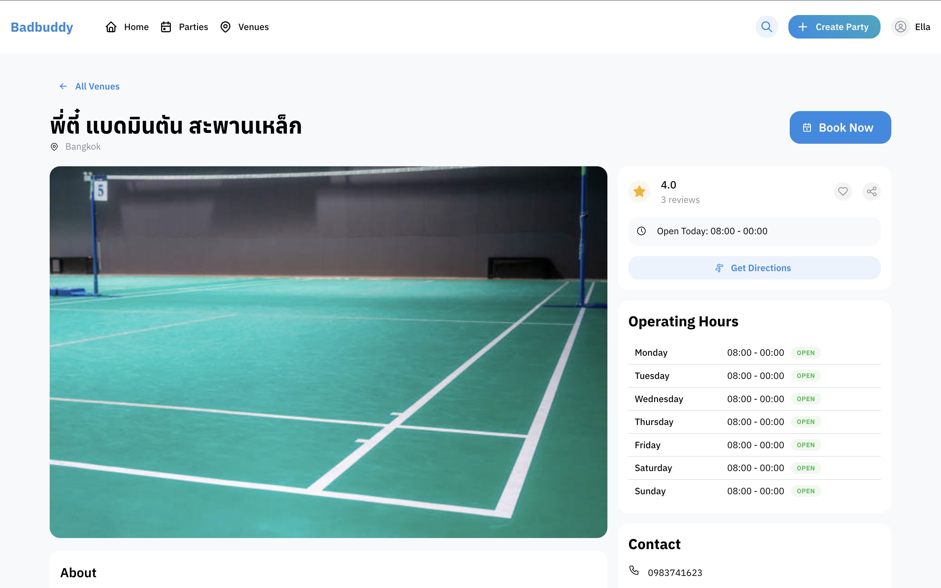941x588 pixels.
Task: Click the phone number 0983741623
Action: [675, 573]
